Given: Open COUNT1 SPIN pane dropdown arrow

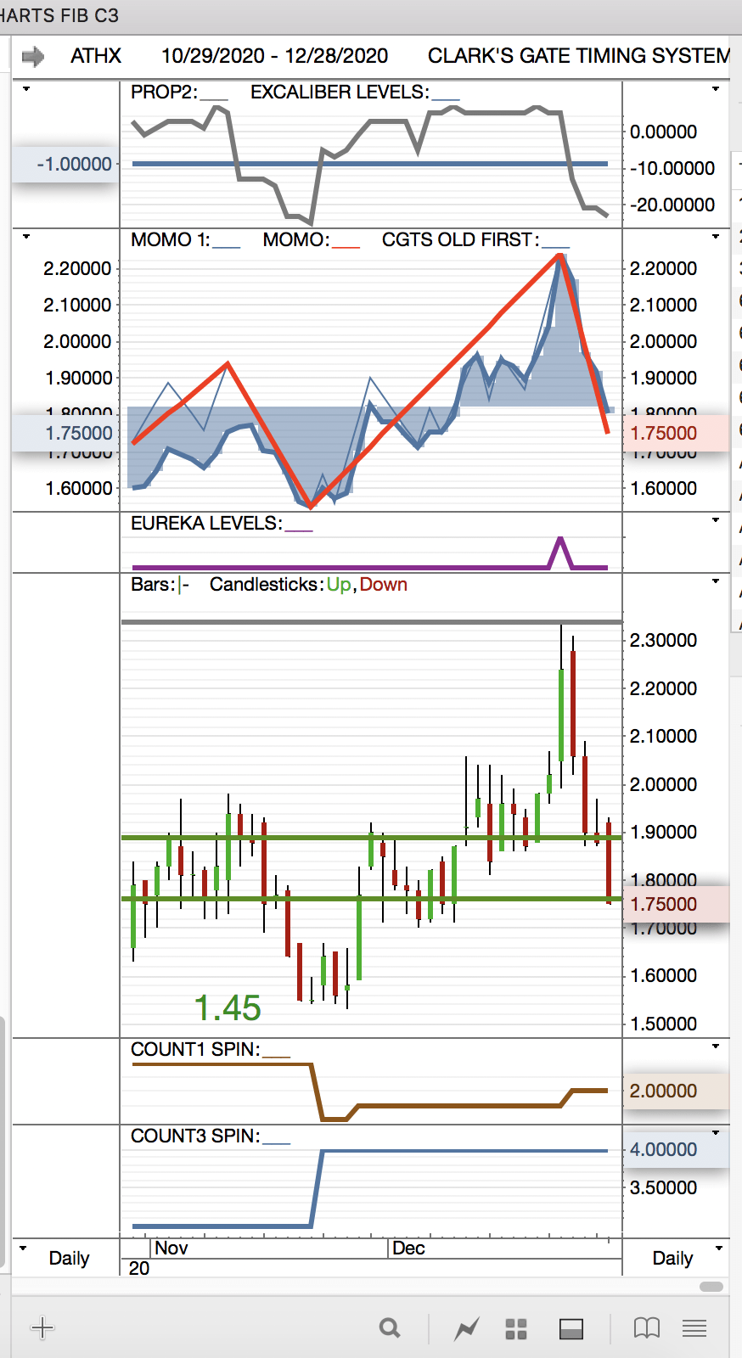Looking at the screenshot, I should click(716, 1047).
